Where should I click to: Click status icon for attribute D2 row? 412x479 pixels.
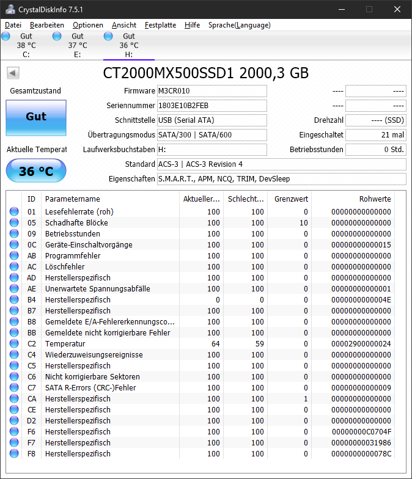coord(14,420)
